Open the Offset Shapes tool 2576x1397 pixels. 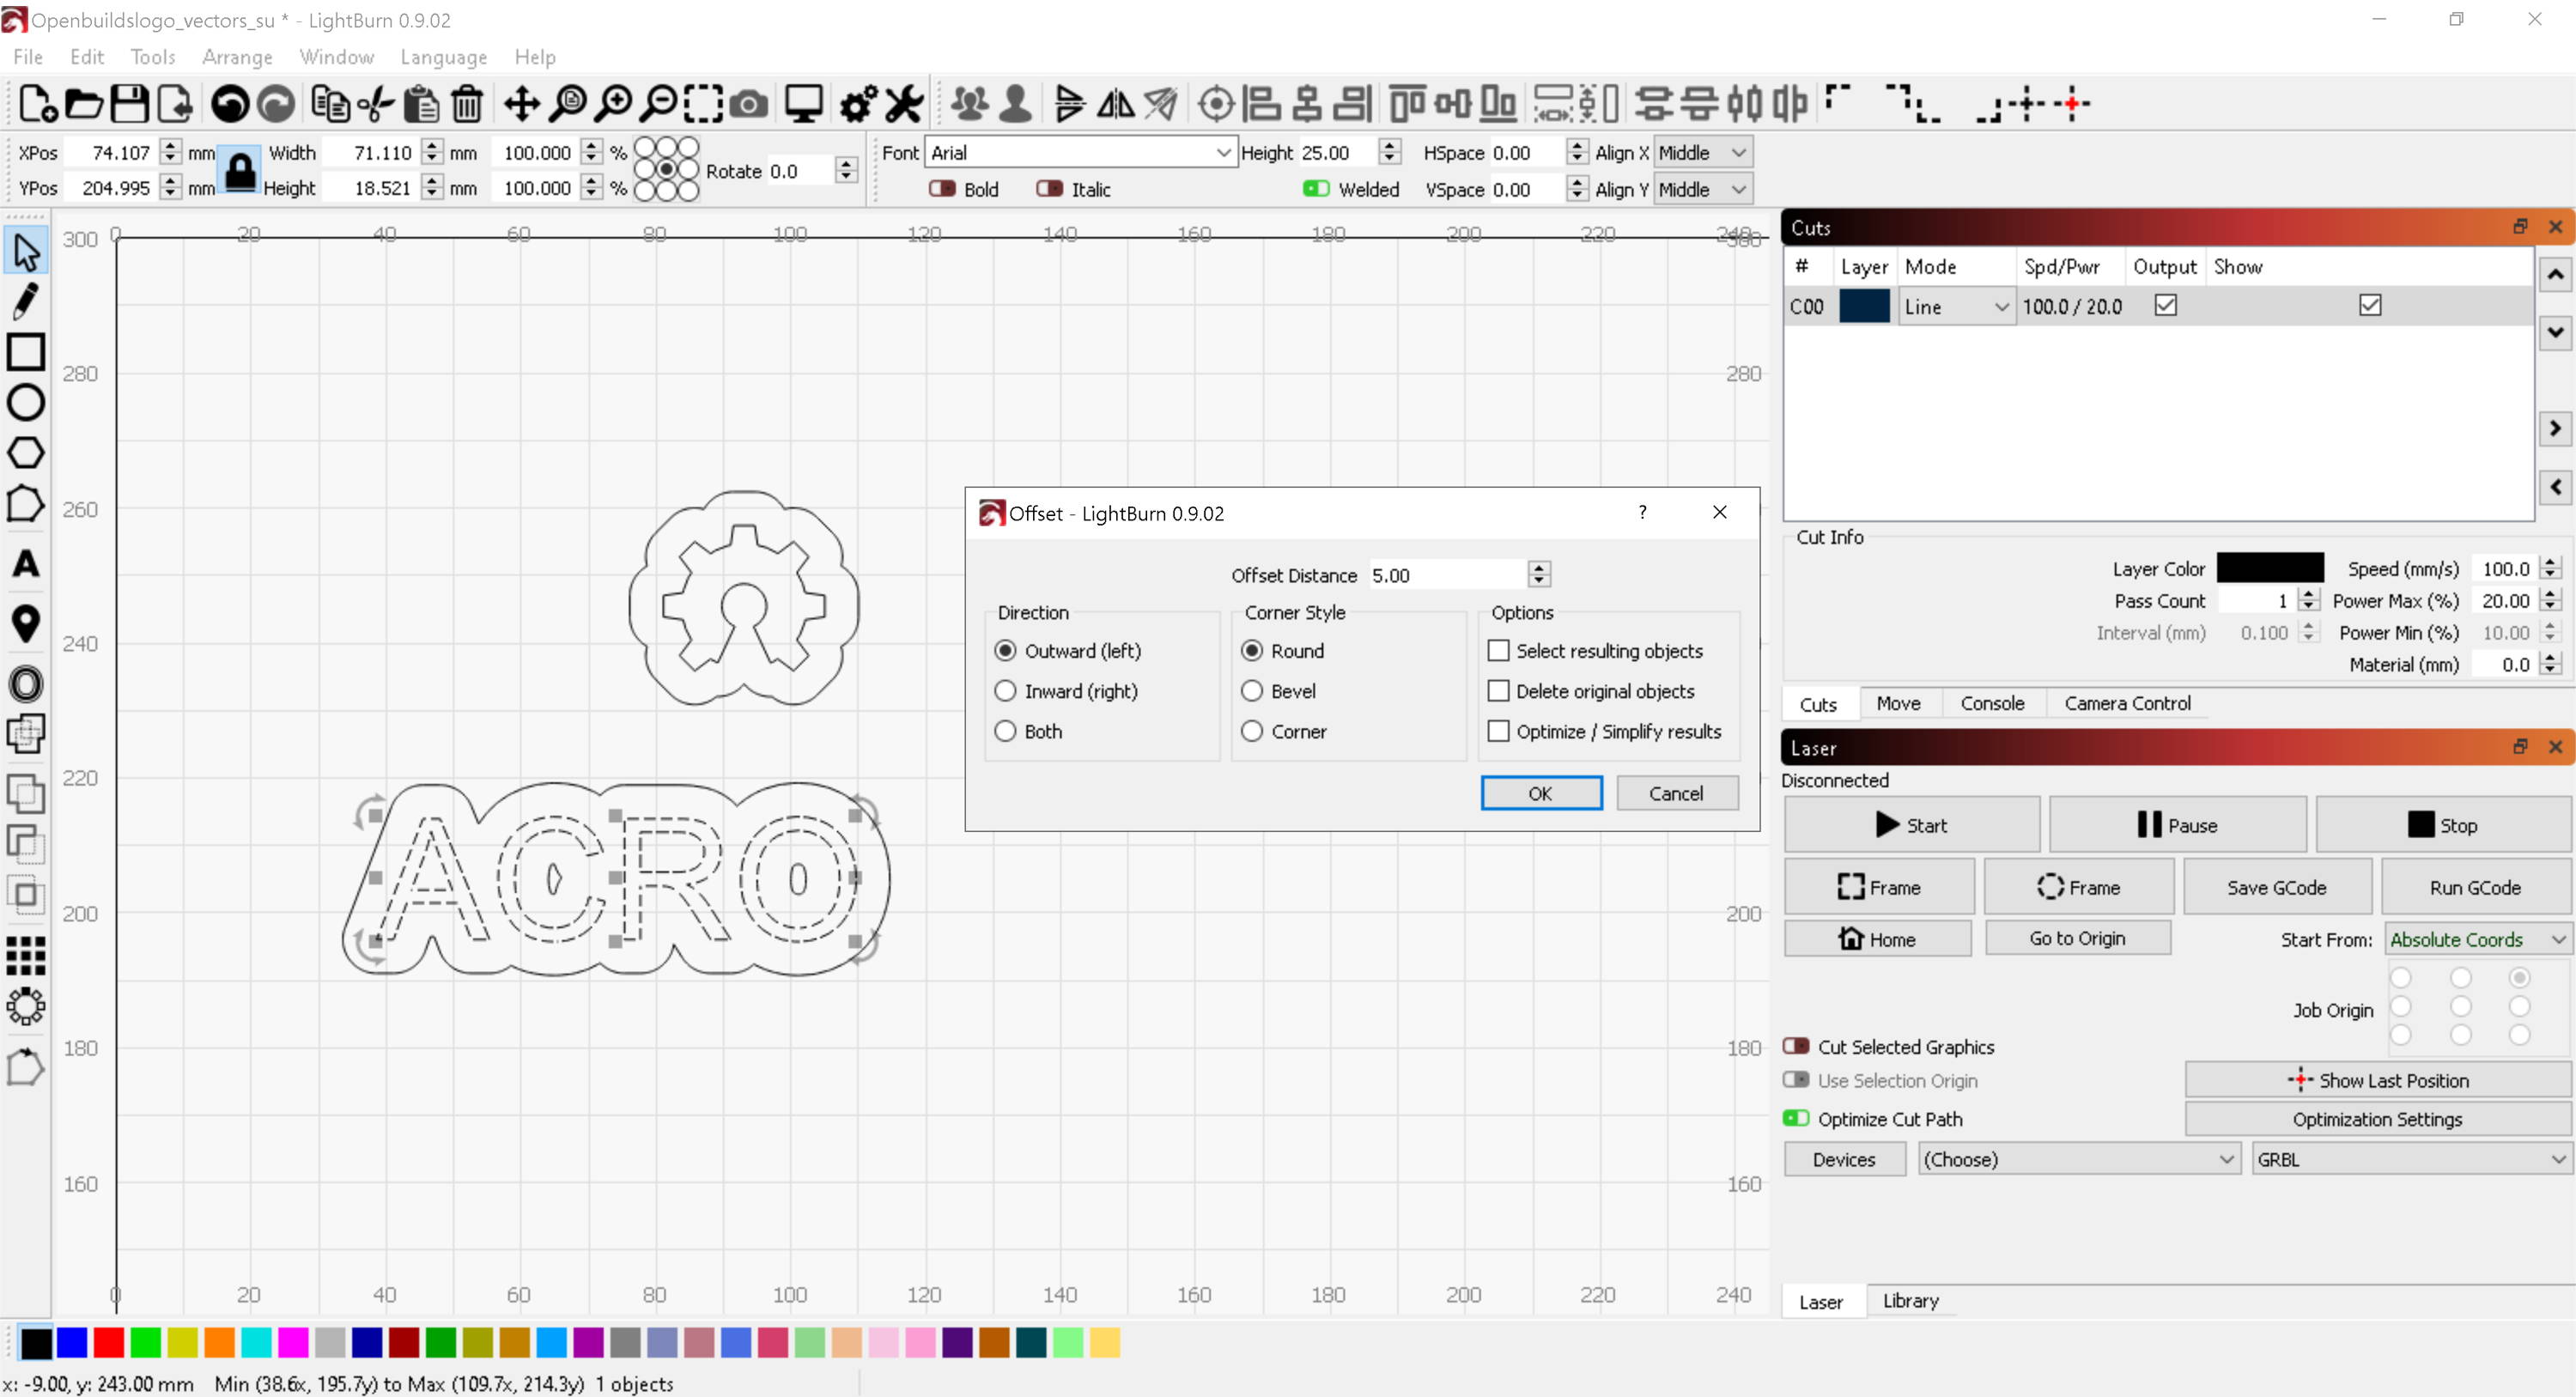pyautogui.click(x=26, y=685)
